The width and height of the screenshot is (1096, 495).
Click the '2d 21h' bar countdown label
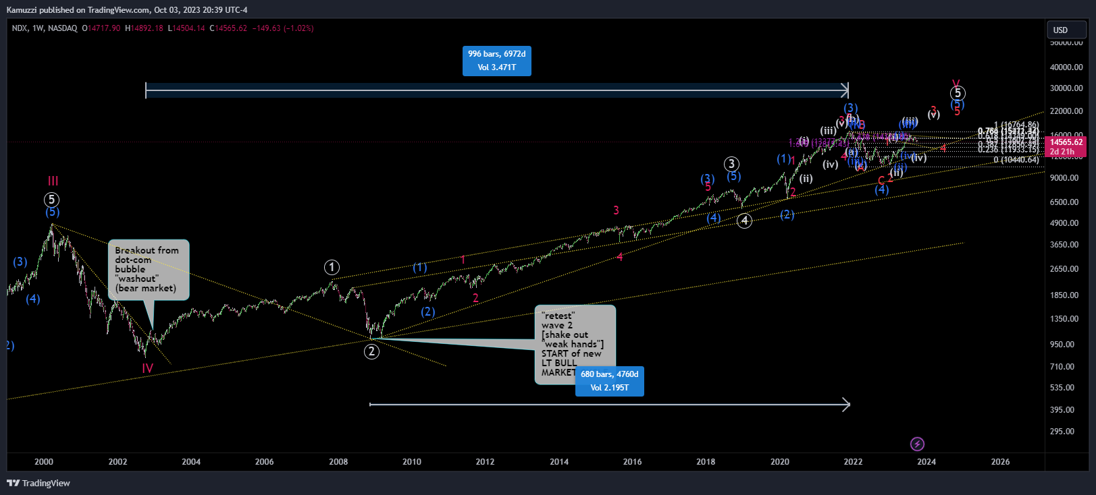click(1062, 152)
